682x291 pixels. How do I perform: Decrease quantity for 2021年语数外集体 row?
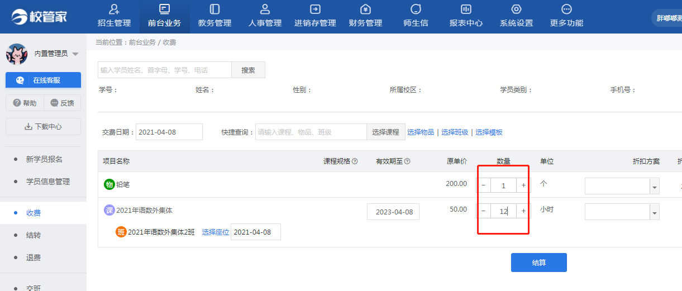coord(484,211)
